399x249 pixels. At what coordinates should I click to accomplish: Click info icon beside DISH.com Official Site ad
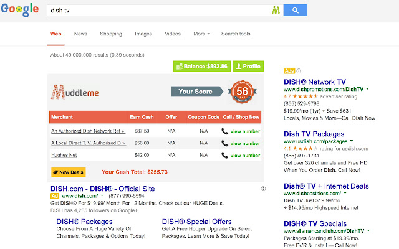pyautogui.click(x=263, y=189)
